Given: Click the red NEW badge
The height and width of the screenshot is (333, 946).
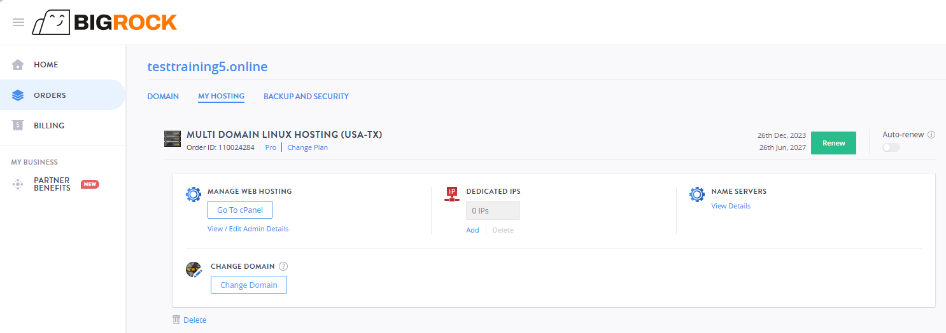Looking at the screenshot, I should click(x=90, y=184).
